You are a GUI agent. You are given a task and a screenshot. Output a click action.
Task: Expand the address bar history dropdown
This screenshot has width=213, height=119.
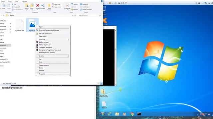[x=73, y=16]
